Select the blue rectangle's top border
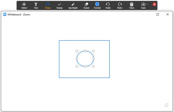 (84, 40)
